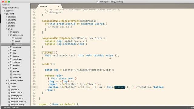The image size is (194, 109).
Task: Click the .nvmrc file icon
Action: 9,87
